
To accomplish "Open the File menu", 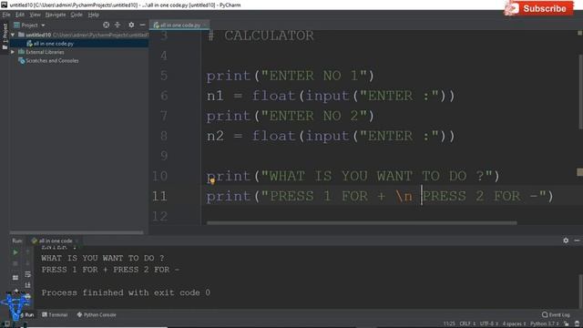I will point(6,15).
